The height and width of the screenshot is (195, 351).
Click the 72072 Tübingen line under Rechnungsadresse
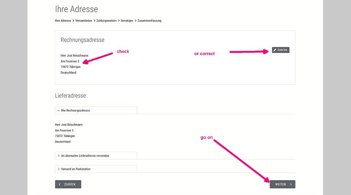70,67
